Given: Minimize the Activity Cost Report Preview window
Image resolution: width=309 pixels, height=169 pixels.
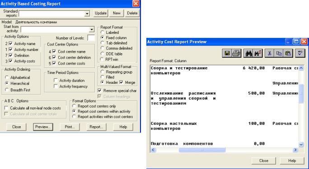Looking at the screenshot, I should [289, 41].
